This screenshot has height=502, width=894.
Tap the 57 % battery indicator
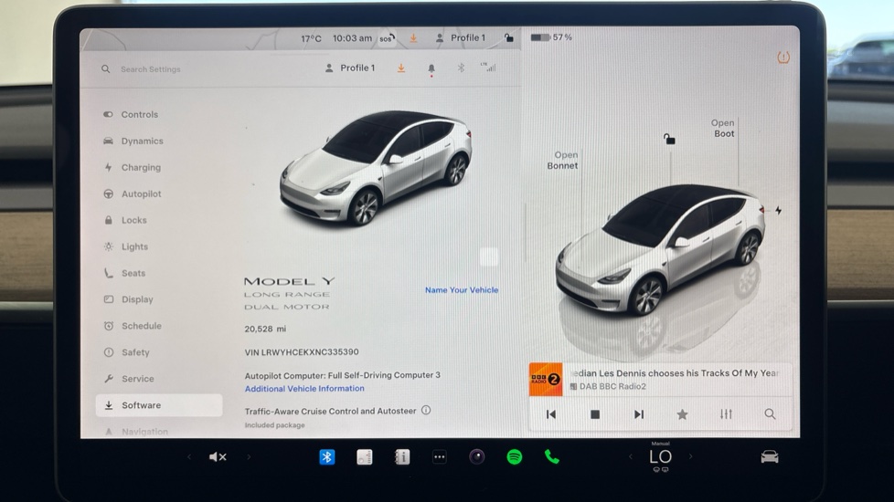[x=551, y=37]
